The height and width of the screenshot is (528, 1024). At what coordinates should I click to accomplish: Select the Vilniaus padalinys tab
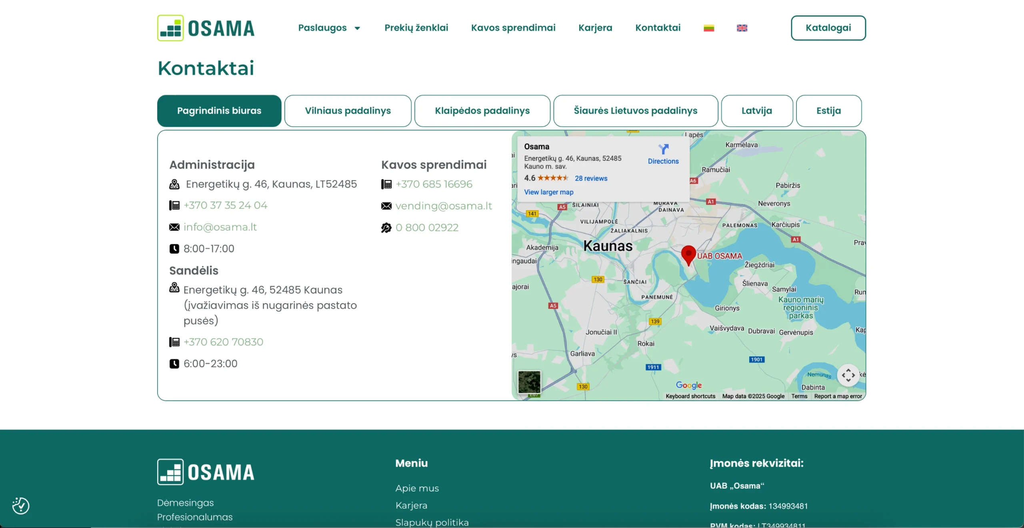click(348, 111)
